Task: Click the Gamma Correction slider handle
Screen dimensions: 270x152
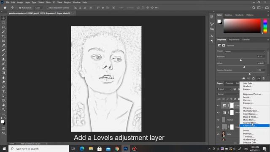Action: 250,74
